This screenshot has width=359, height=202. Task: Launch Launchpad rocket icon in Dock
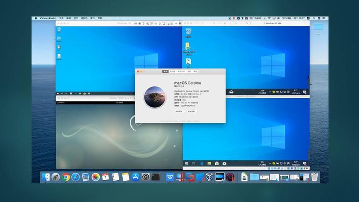(x=55, y=177)
